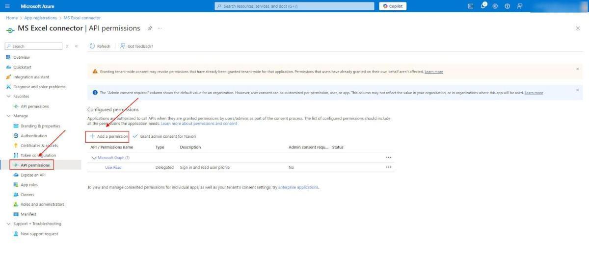Close the API permissions blade
This screenshot has height=279, width=589.
pos(578,28)
